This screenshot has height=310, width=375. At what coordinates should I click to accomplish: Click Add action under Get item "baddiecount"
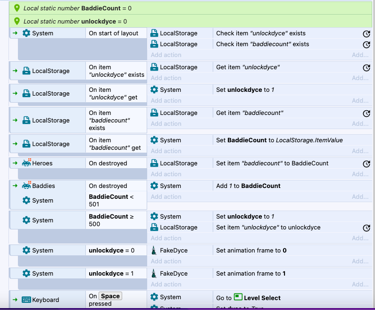[x=166, y=124]
